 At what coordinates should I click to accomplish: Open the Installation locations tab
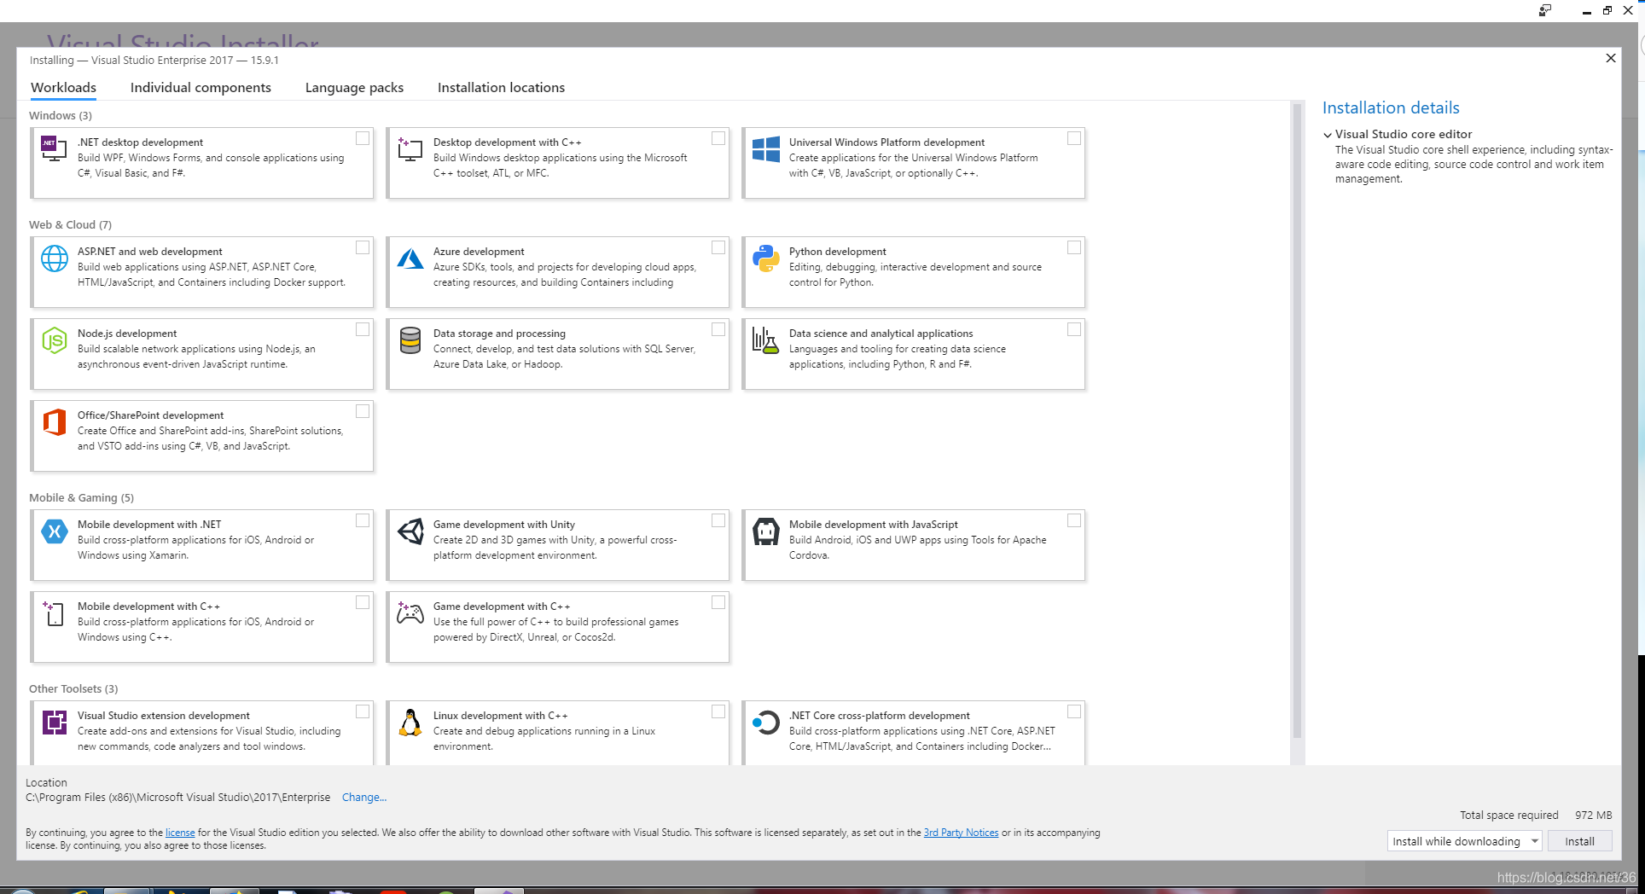point(501,87)
